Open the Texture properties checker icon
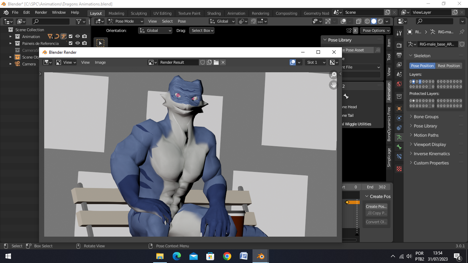 [x=399, y=169]
